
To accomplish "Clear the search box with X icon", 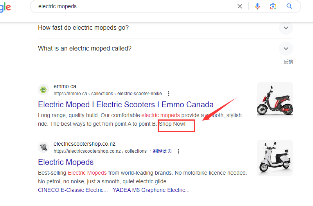I will click(240, 6).
